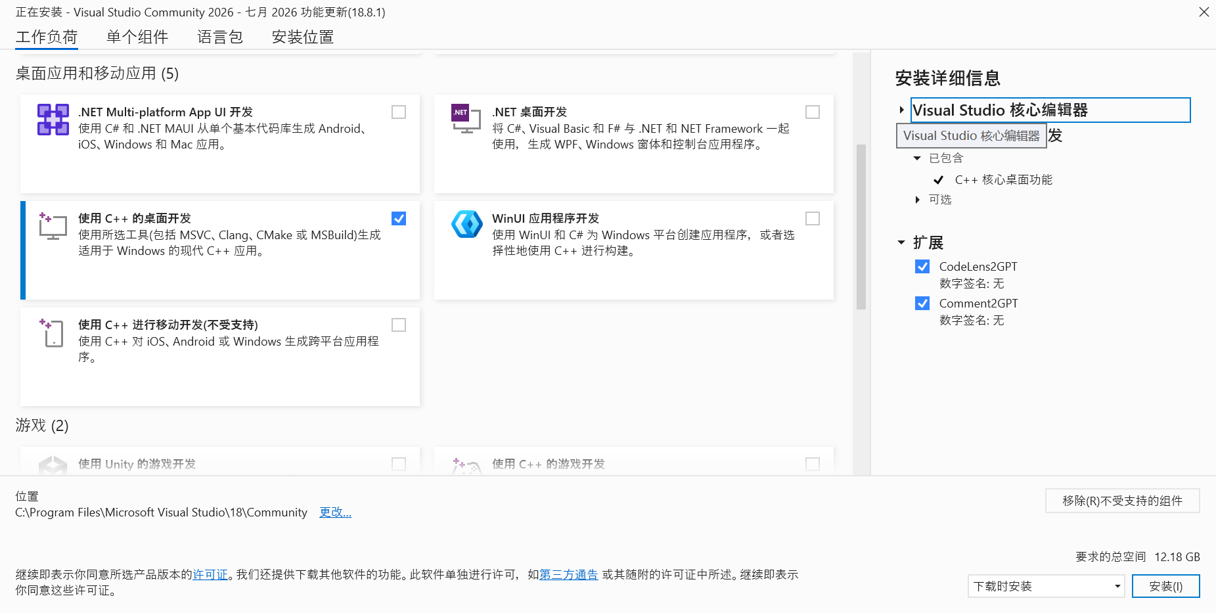Collapse the 扩展 section
The image size is (1216, 613).
(901, 243)
